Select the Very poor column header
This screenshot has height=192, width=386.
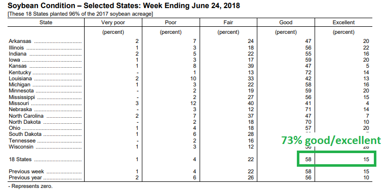coord(113,23)
